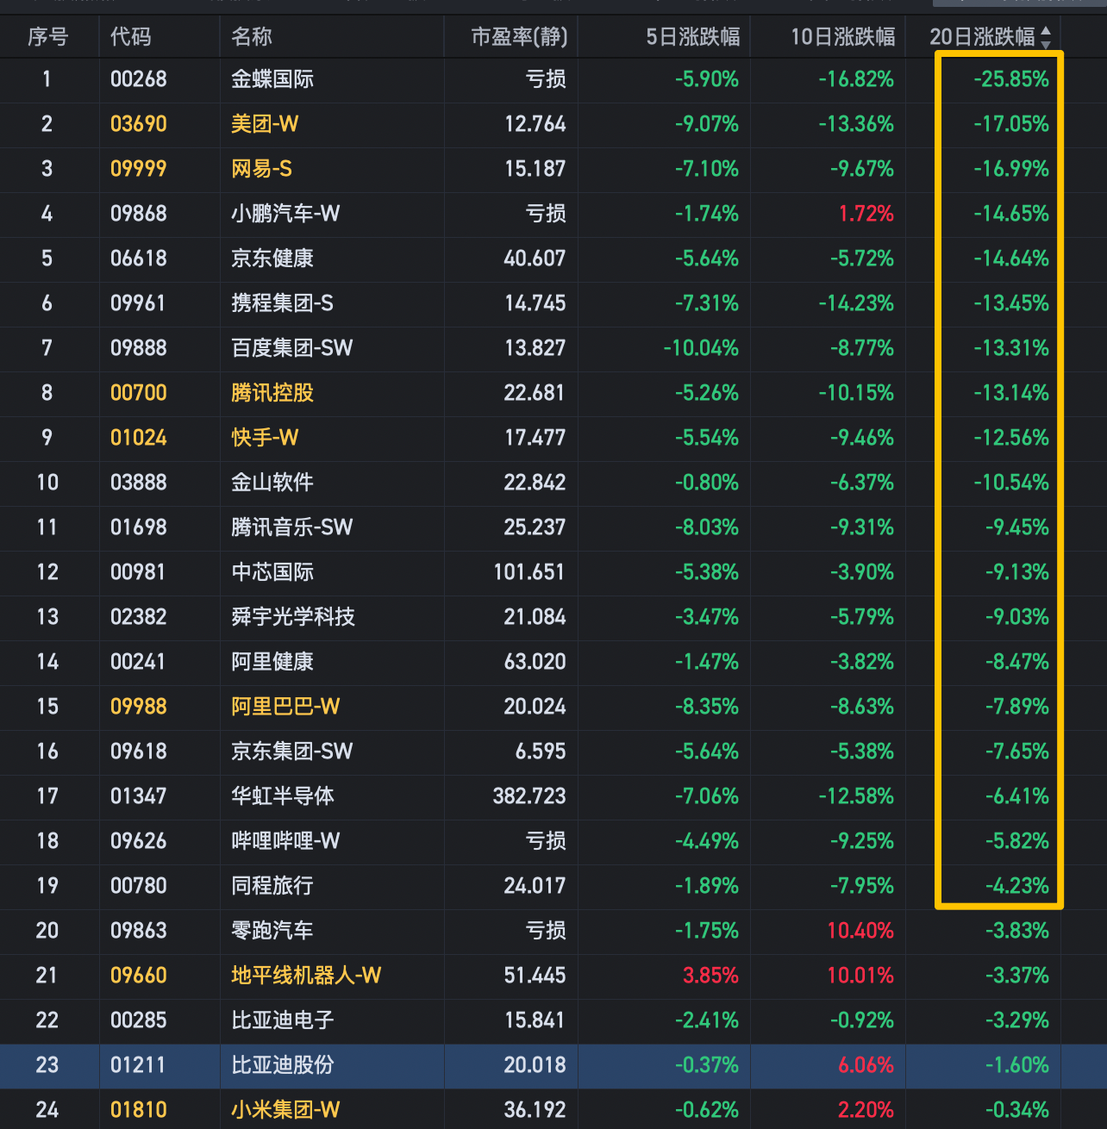Select 同程旅行 stock
This screenshot has height=1129, width=1107.
272,886
